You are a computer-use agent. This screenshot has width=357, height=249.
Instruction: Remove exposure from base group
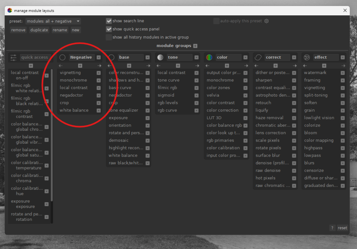coord(147,118)
